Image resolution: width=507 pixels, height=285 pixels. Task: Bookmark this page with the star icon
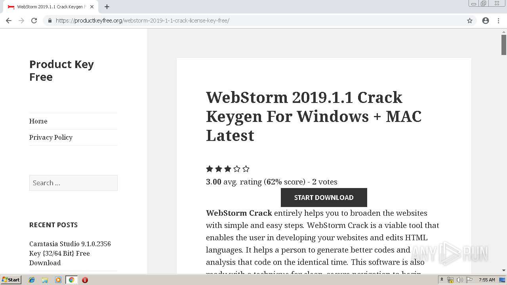(470, 21)
